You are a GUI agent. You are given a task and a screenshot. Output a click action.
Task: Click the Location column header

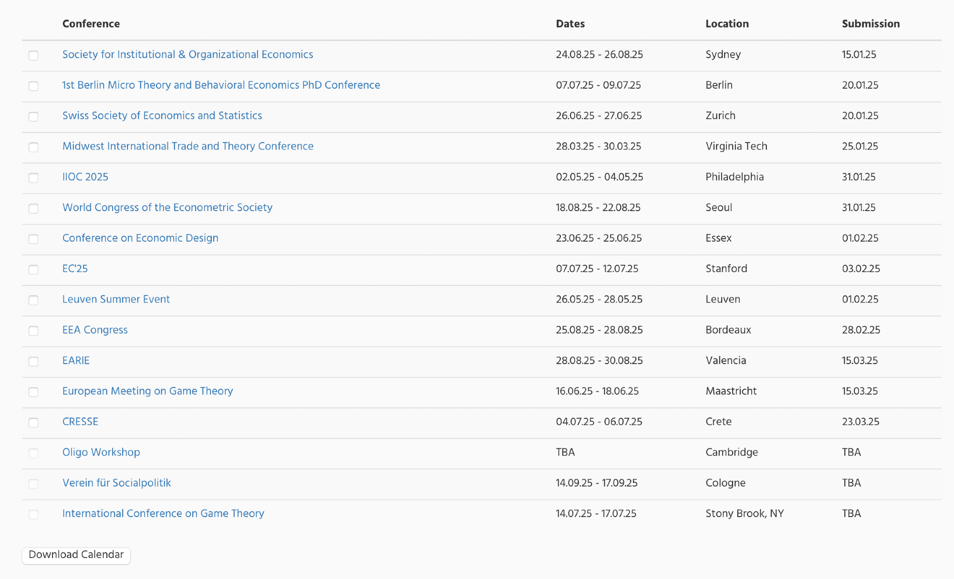(x=727, y=24)
